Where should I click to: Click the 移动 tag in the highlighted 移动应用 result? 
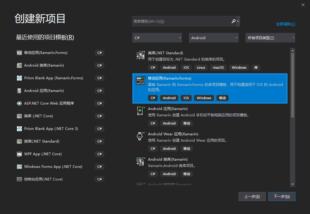click(223, 98)
